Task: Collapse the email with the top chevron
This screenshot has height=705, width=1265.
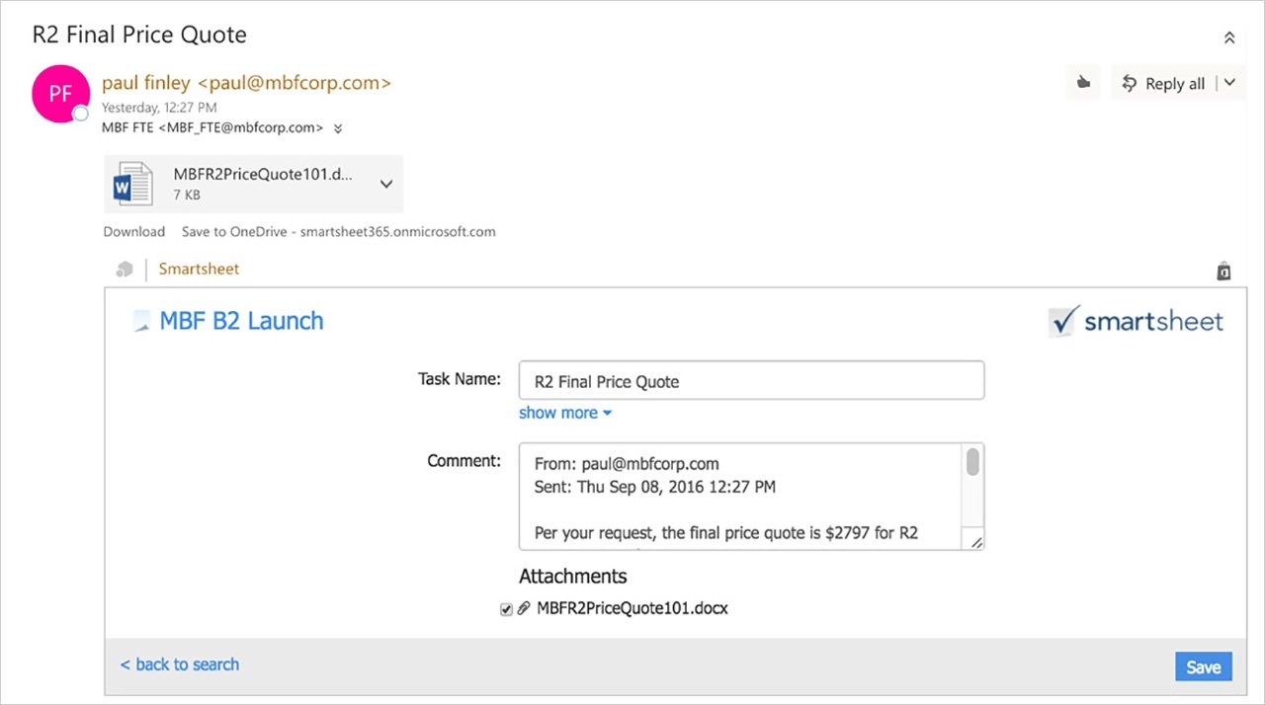Action: tap(1229, 38)
